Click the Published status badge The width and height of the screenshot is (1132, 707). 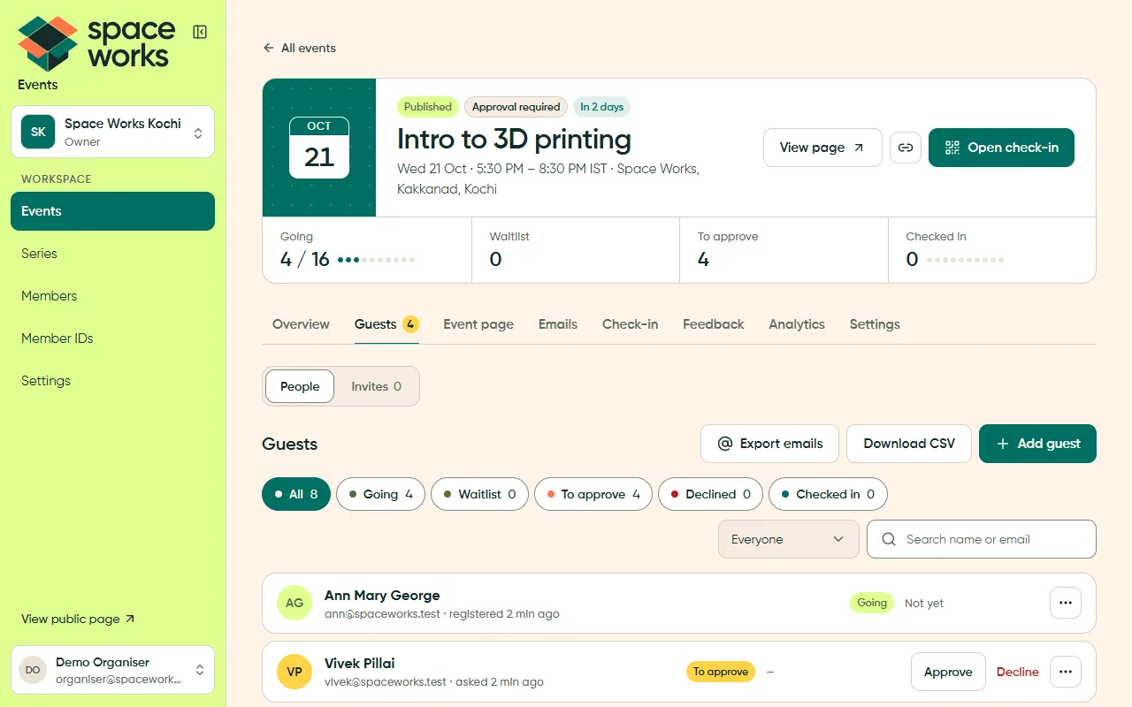(x=428, y=107)
